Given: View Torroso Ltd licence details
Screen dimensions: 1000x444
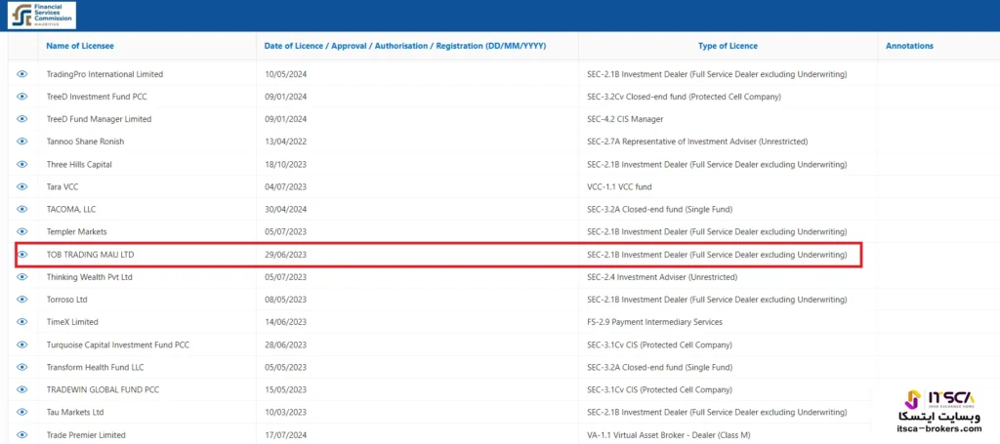Looking at the screenshot, I should (22, 300).
